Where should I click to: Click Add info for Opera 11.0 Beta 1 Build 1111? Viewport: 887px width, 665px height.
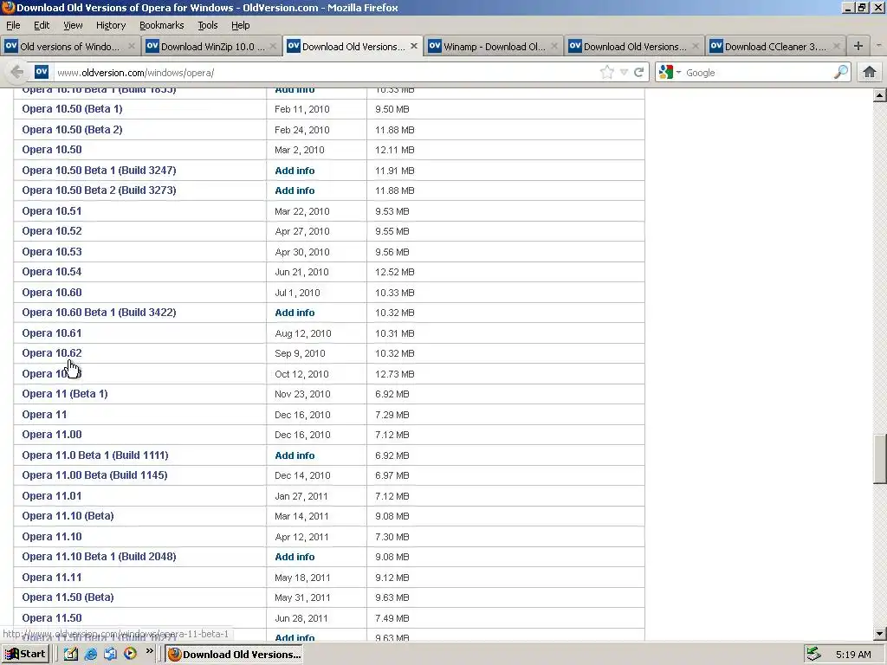(x=295, y=455)
